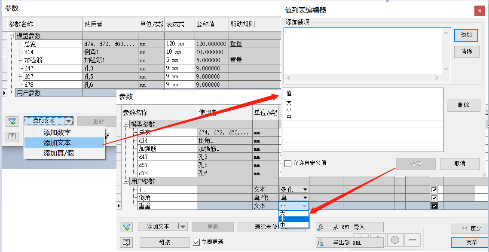This screenshot has width=489, height=252.
Task: Click 表达式 column header in rear dialog
Action: pyautogui.click(x=180, y=24)
